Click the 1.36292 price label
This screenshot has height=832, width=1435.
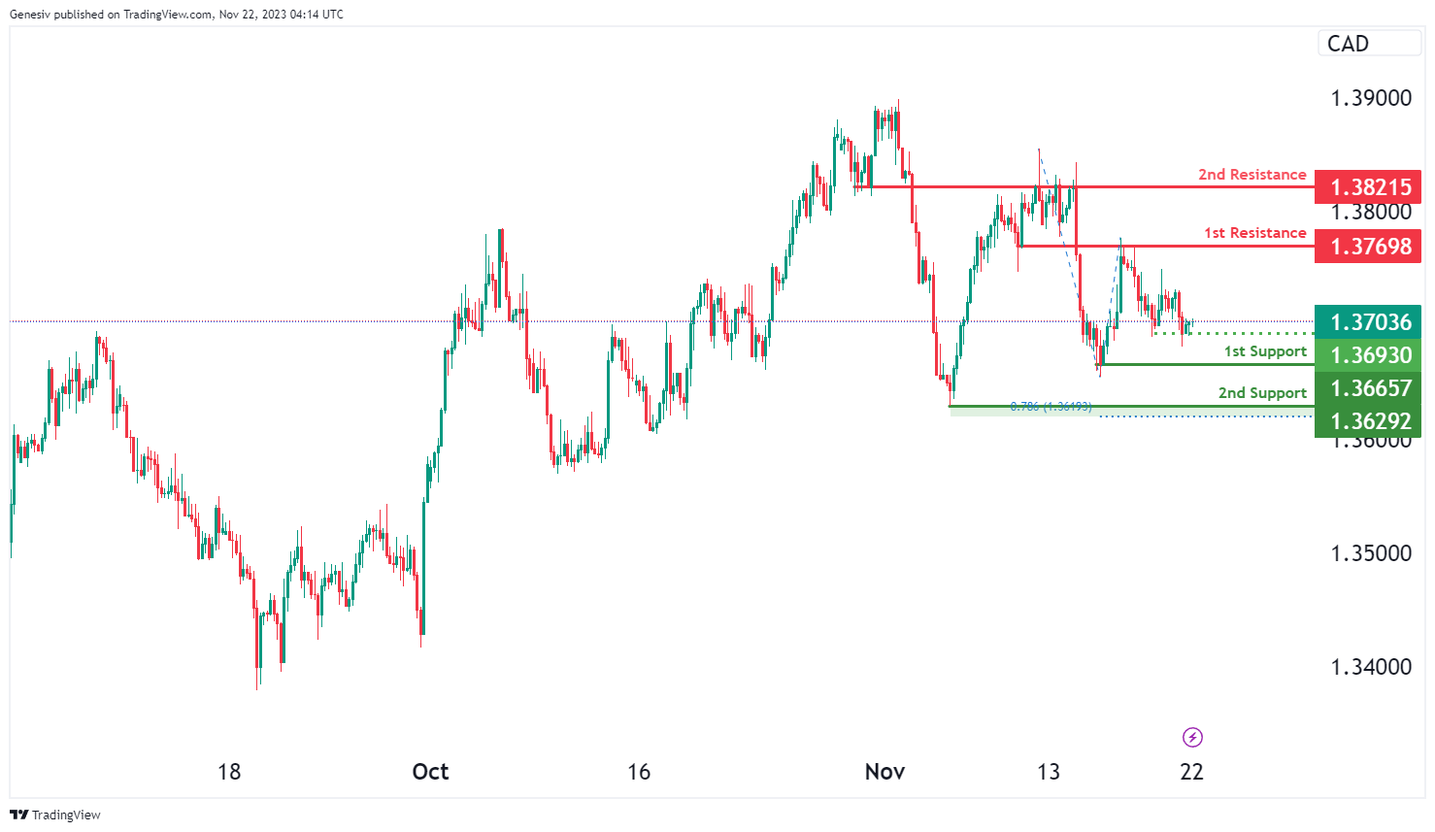[1369, 421]
